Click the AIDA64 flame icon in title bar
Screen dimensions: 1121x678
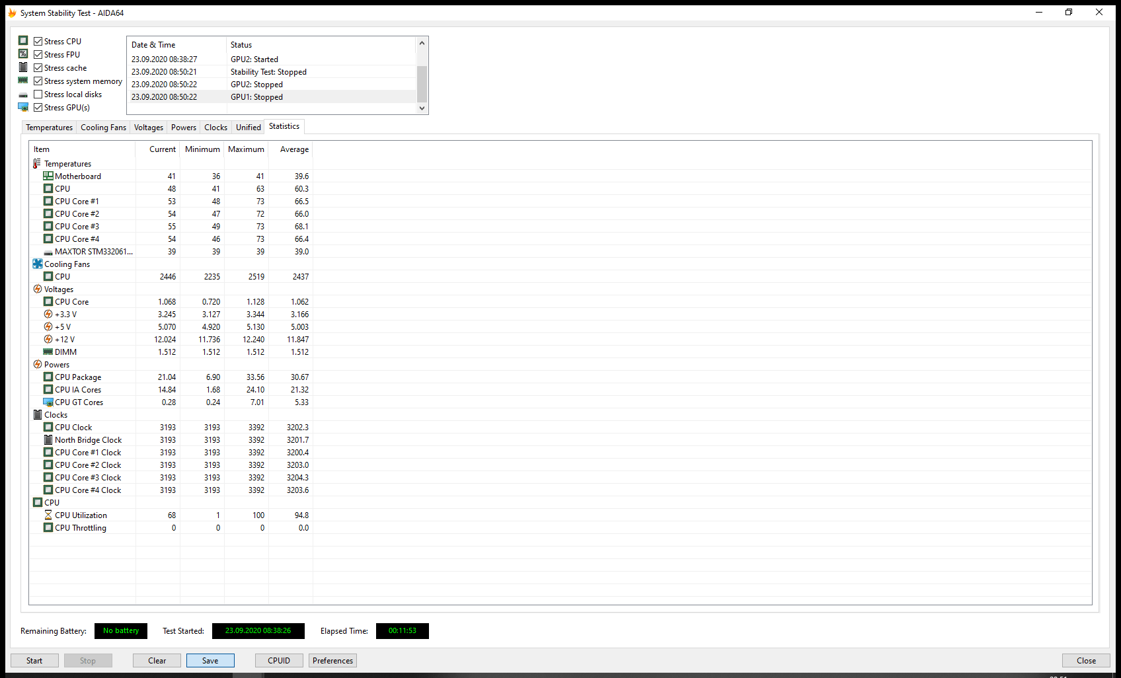pos(12,13)
